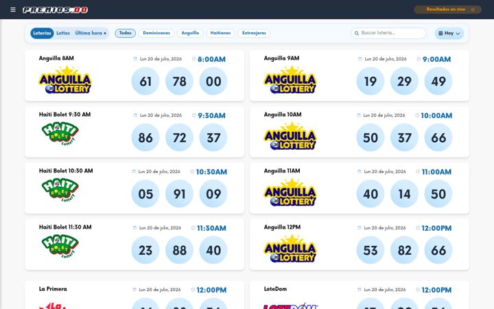Click the Anguilla 9AM title
The width and height of the screenshot is (494, 309).
pyautogui.click(x=282, y=58)
